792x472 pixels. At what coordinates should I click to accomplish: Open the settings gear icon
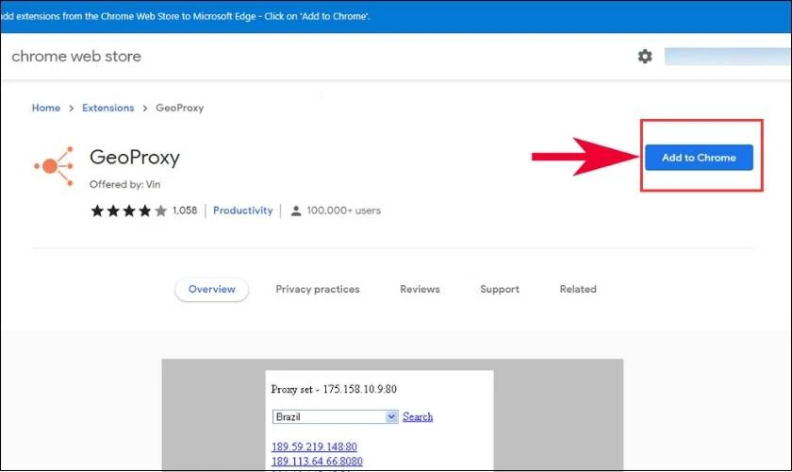click(x=645, y=56)
